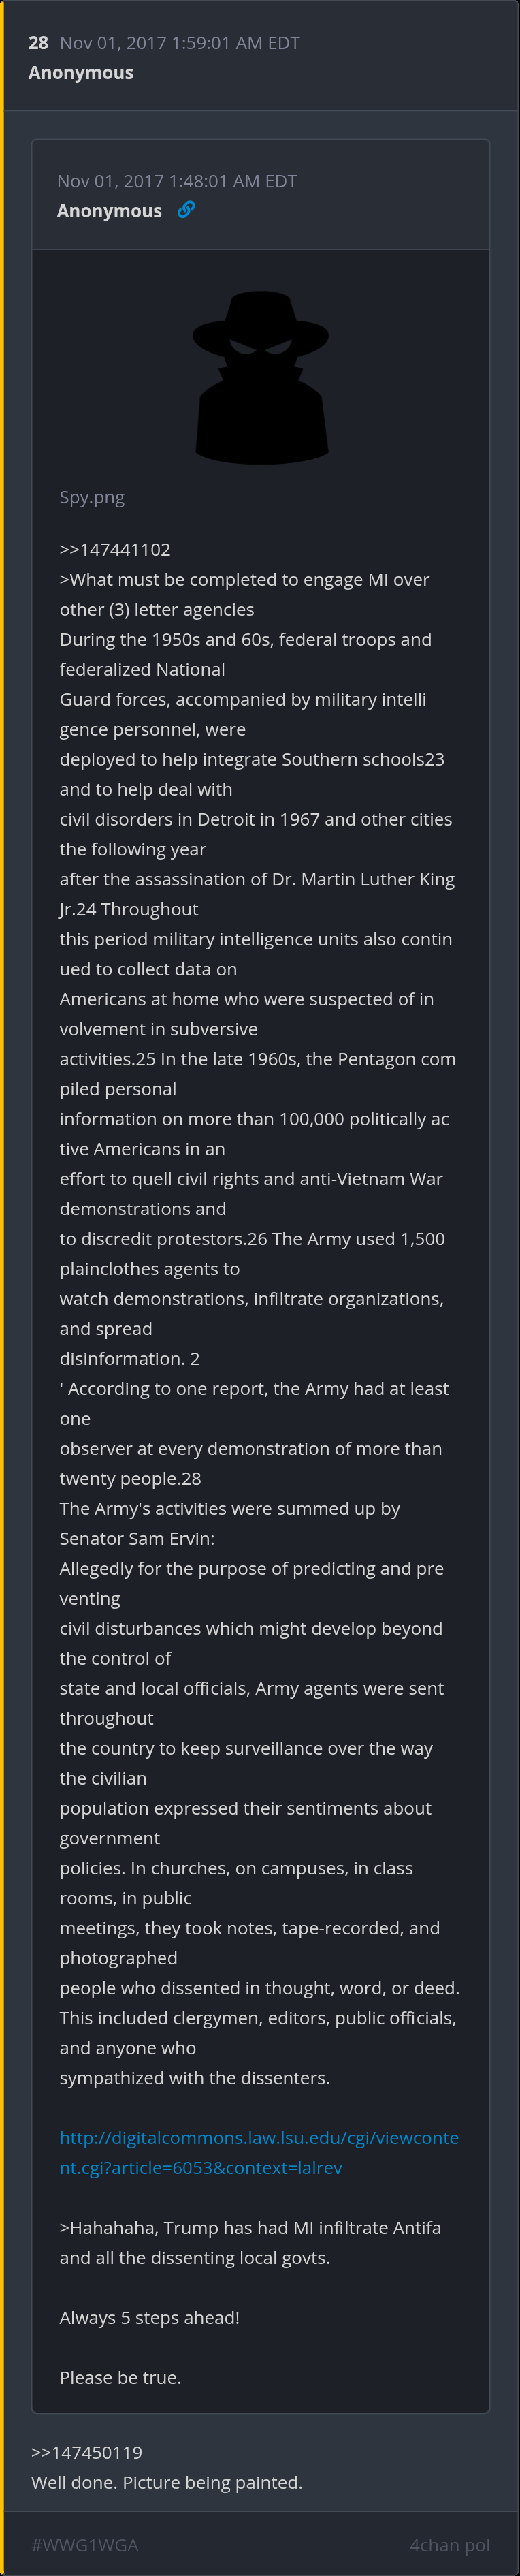Click the 4chan pol source label

pos(449,2544)
